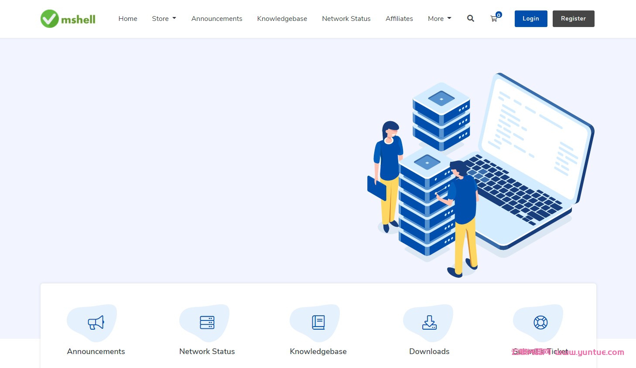This screenshot has height=368, width=636.
Task: Click the mshell logo
Action: [68, 19]
